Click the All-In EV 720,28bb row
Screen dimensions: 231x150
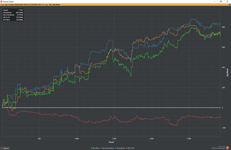point(13,17)
